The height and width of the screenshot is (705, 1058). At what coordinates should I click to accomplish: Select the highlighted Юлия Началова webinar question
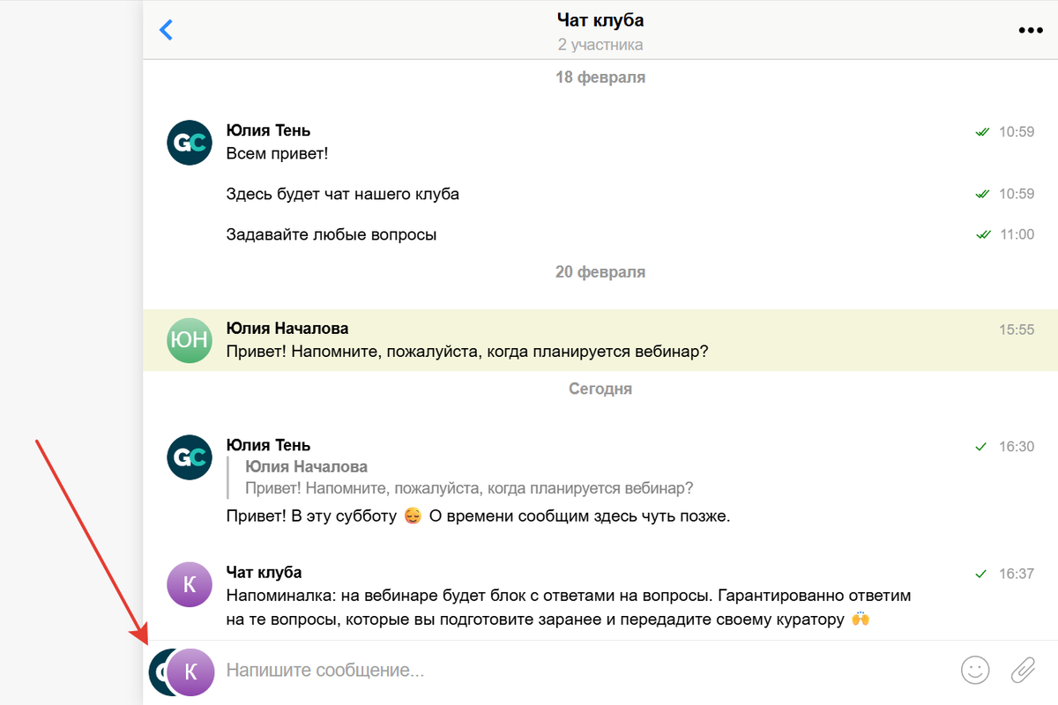pyautogui.click(x=467, y=352)
